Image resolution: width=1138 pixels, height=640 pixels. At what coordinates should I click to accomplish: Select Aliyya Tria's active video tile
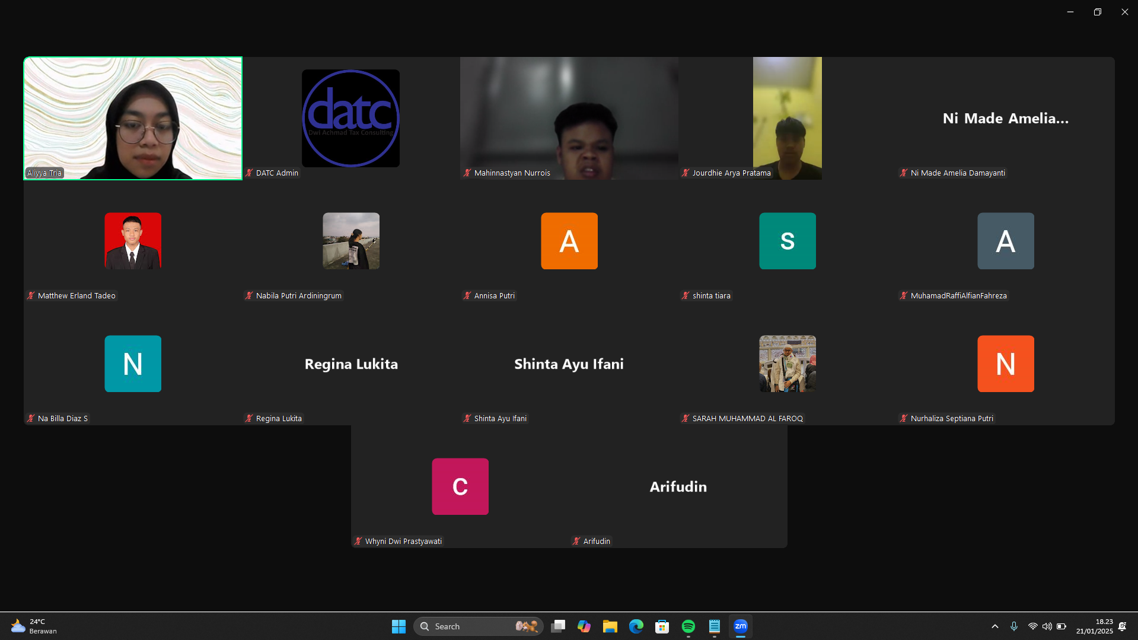click(133, 118)
